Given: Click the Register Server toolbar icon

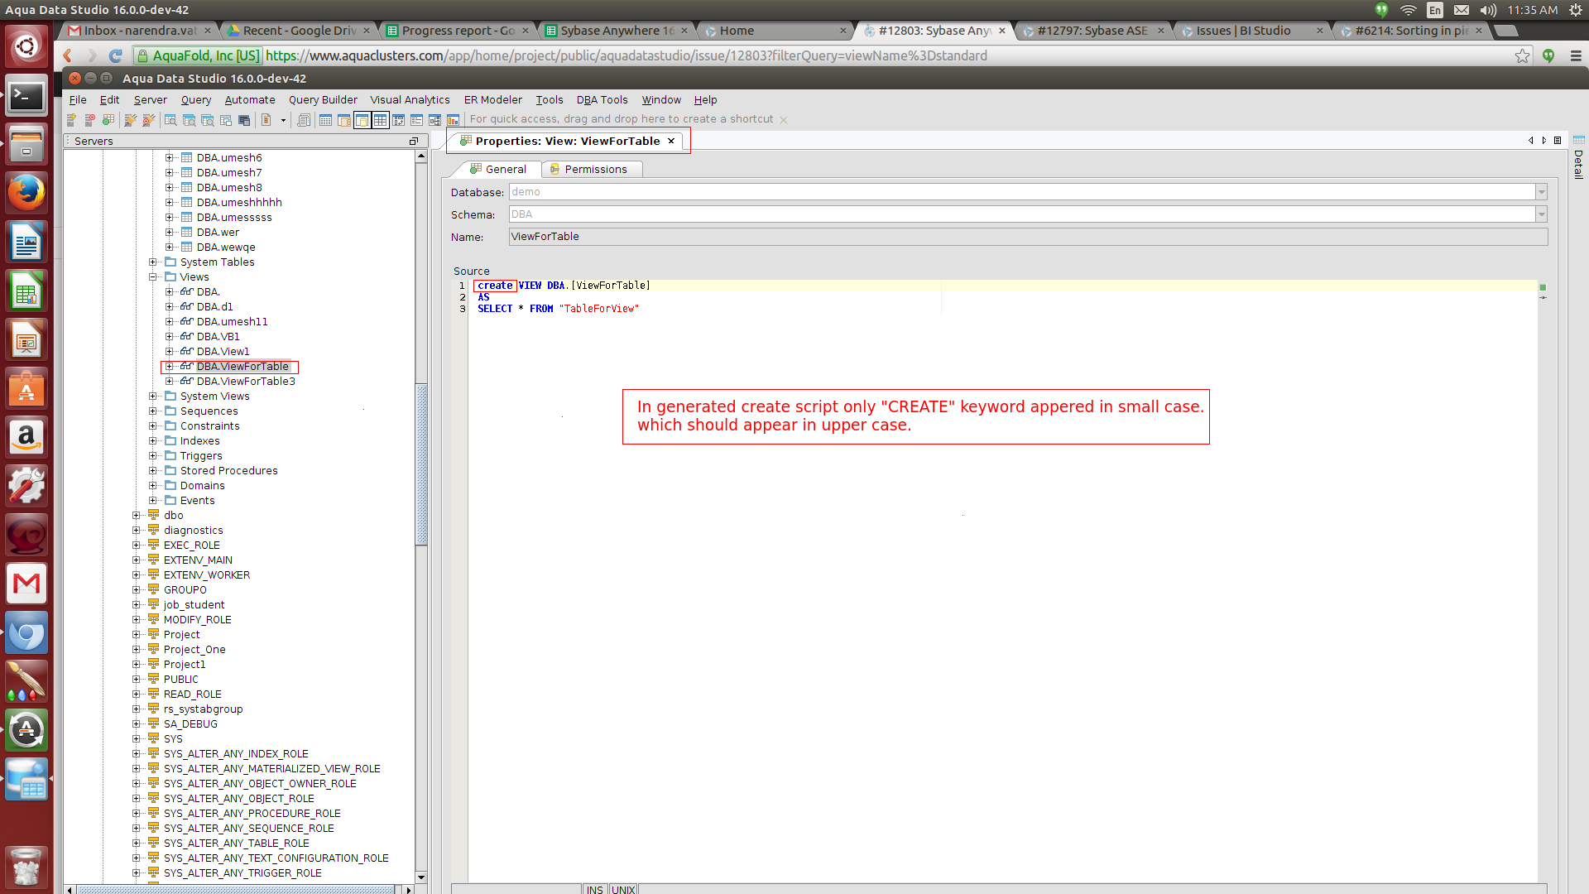Looking at the screenshot, I should click(x=72, y=120).
